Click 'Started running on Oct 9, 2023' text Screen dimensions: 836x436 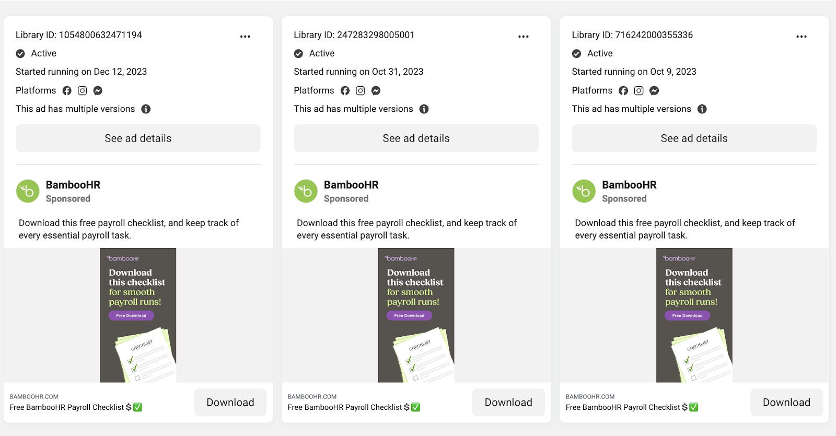pyautogui.click(x=634, y=72)
